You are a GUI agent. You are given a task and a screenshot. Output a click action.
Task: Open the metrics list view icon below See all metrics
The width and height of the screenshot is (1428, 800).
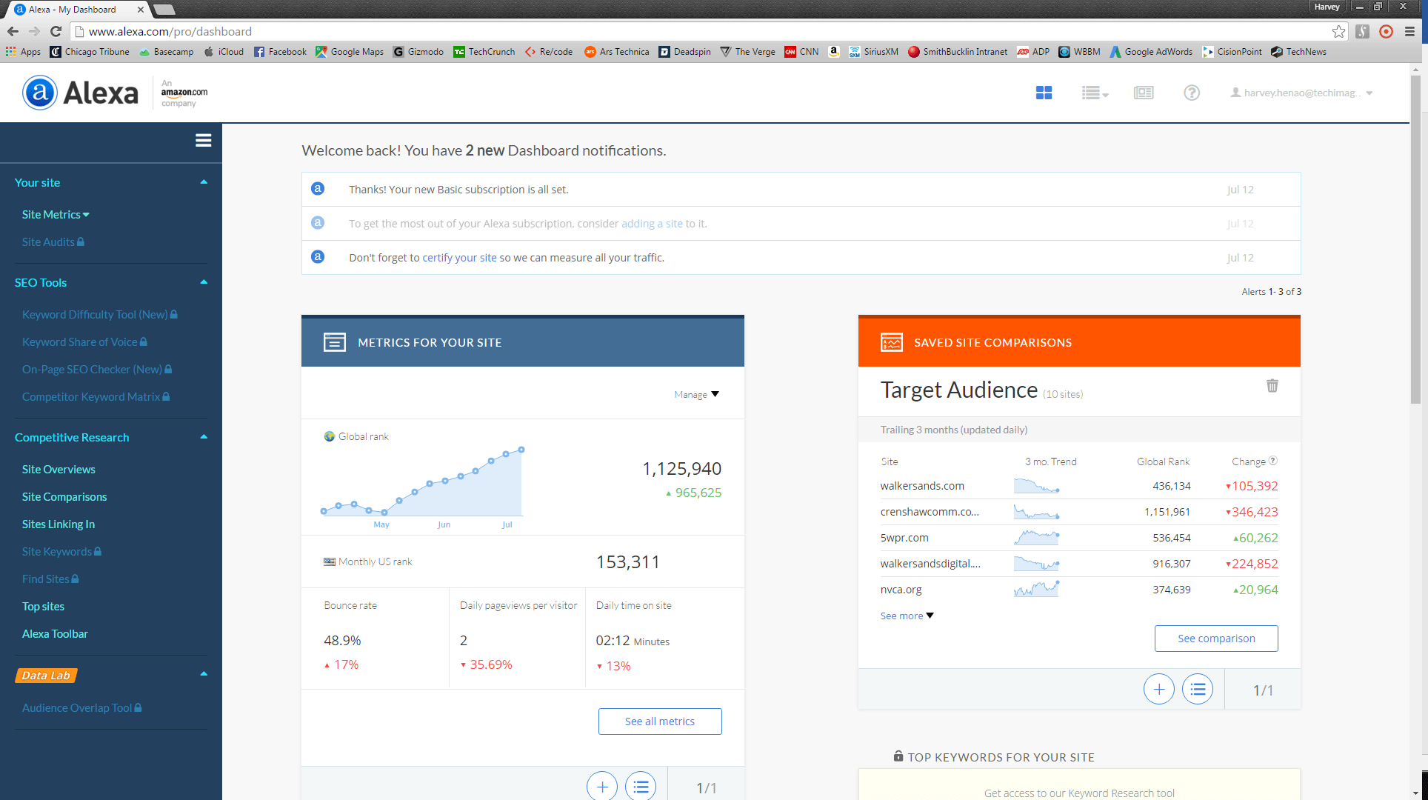[641, 786]
